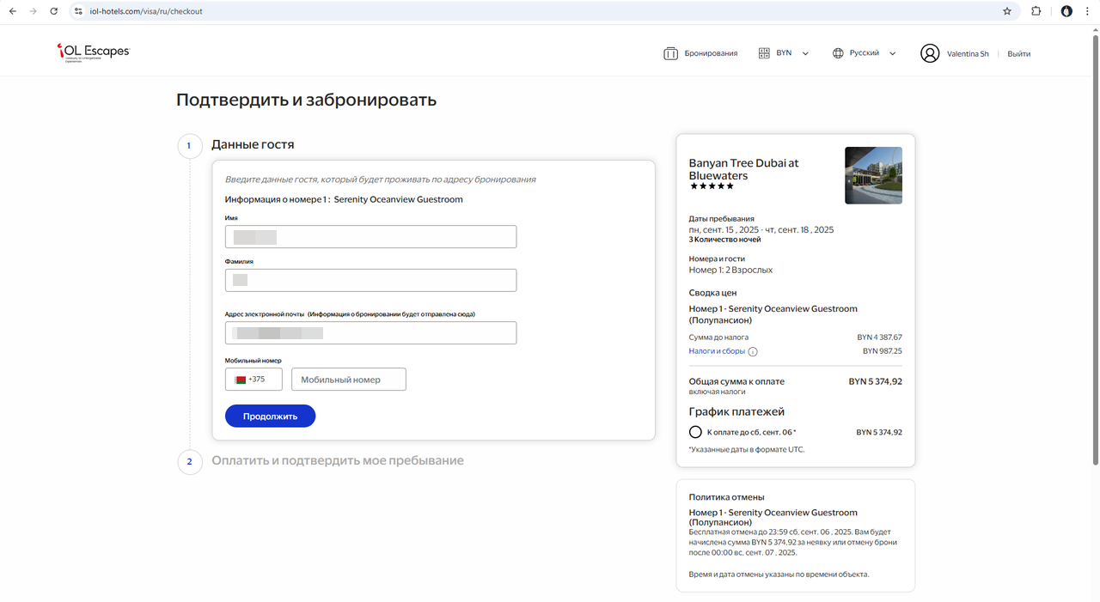Open the browser extensions puzzle icon
The width and height of the screenshot is (1100, 602).
(1036, 11)
